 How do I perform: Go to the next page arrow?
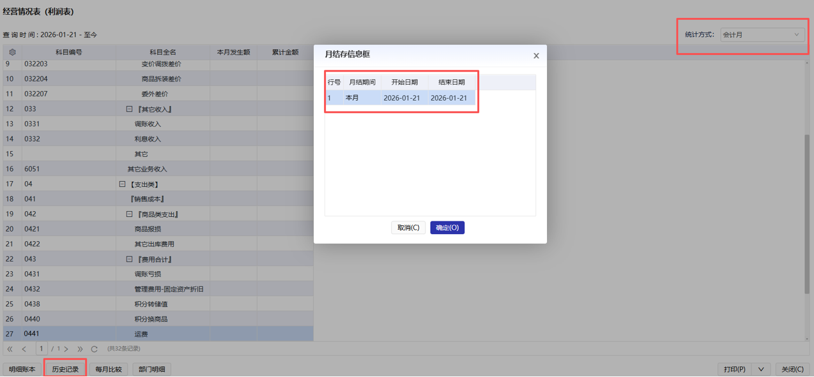[x=66, y=349]
